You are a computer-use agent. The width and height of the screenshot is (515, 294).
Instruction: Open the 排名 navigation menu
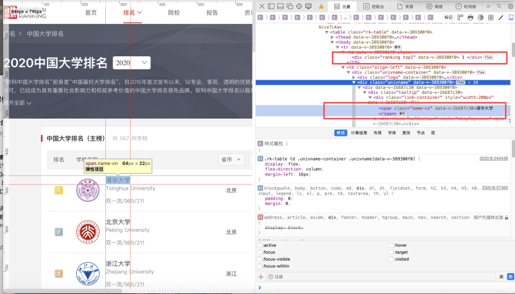click(132, 13)
